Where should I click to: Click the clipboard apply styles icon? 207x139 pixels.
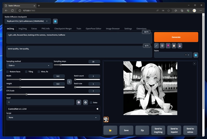click(x=174, y=46)
